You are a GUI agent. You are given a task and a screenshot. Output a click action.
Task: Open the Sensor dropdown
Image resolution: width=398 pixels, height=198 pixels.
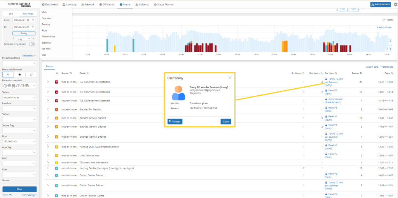[x=19, y=97]
